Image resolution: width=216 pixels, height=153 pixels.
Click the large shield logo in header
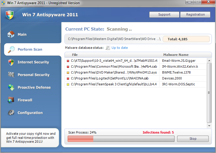[10, 15]
